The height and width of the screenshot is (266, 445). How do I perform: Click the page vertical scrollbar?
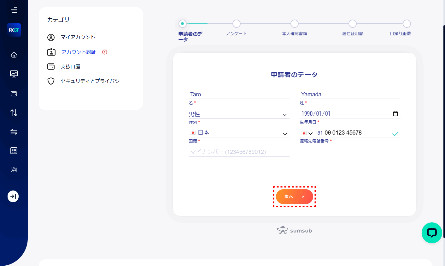point(444,131)
